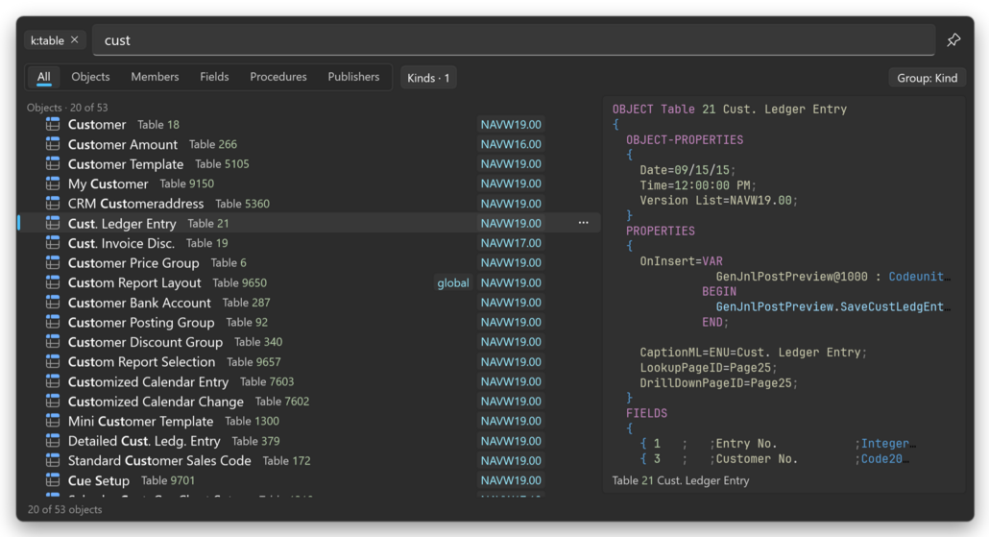Click the table icon for Customer Amount
Image resolution: width=989 pixels, height=537 pixels.
click(53, 144)
